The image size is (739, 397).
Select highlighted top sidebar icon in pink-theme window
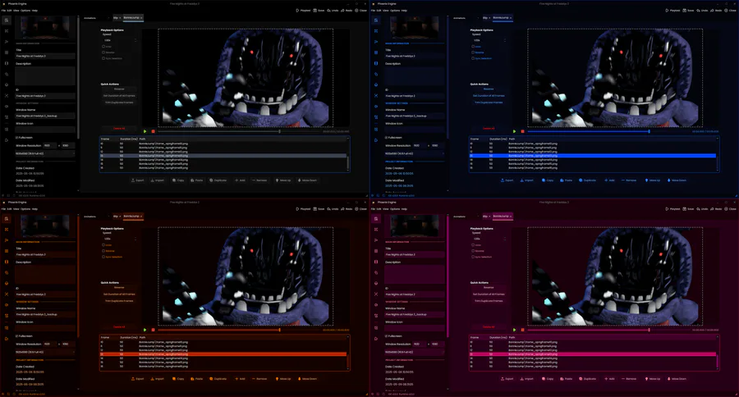tap(375, 218)
